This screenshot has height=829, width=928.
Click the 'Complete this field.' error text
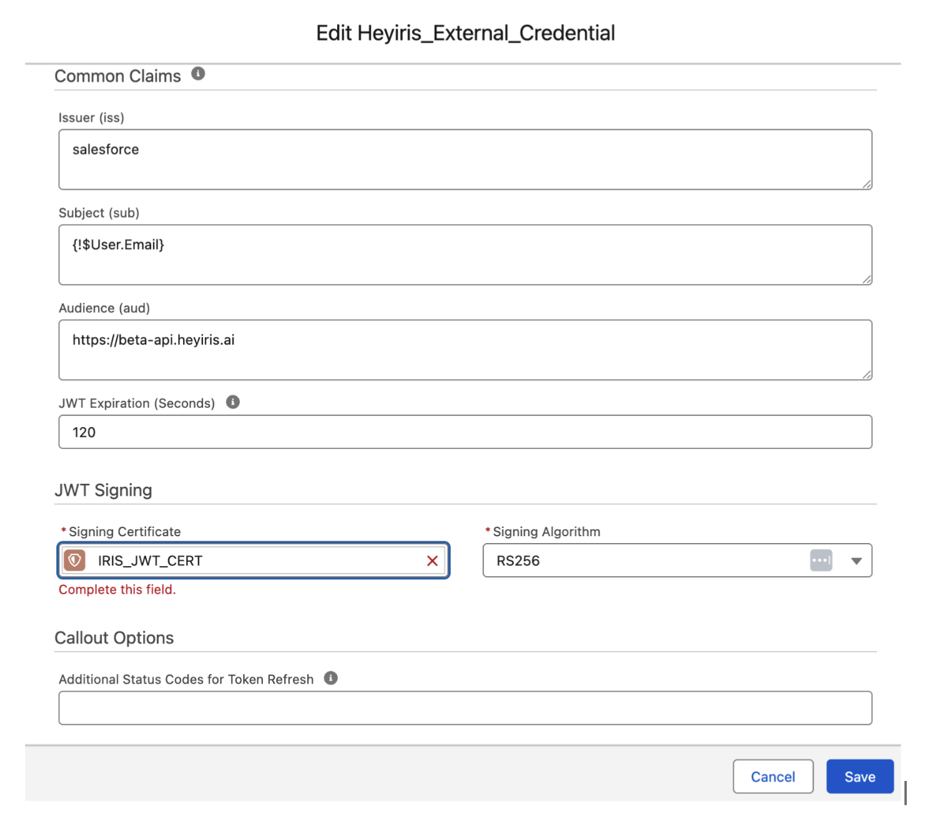(117, 589)
